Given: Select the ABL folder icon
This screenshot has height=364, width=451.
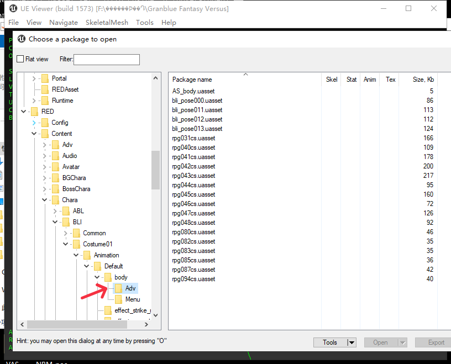Looking at the screenshot, I should [66, 211].
